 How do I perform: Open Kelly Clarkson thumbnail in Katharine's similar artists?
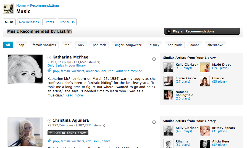point(168,67)
